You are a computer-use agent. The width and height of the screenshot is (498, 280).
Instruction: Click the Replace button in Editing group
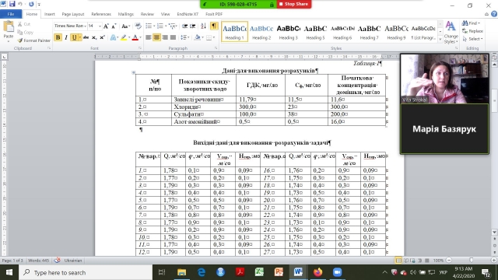(472, 31)
